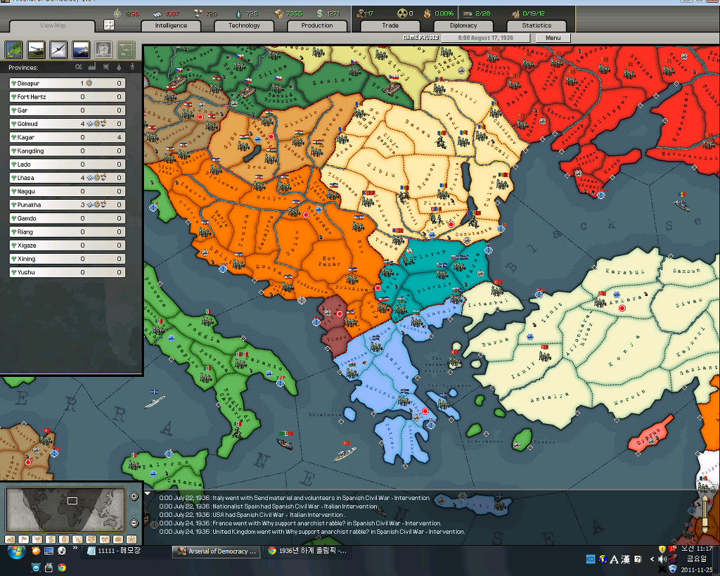
Task: Click the Menu button
Action: (553, 38)
